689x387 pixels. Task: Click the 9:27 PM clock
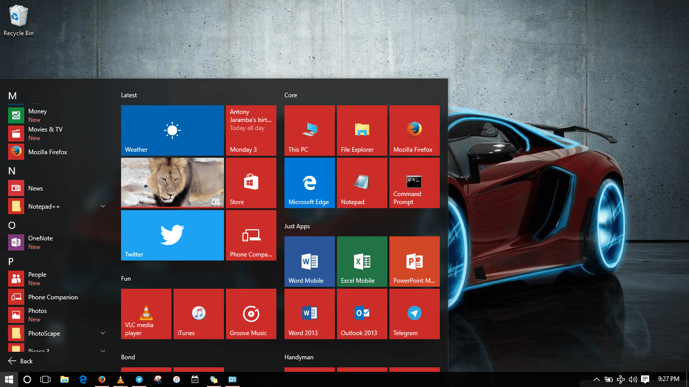668,379
